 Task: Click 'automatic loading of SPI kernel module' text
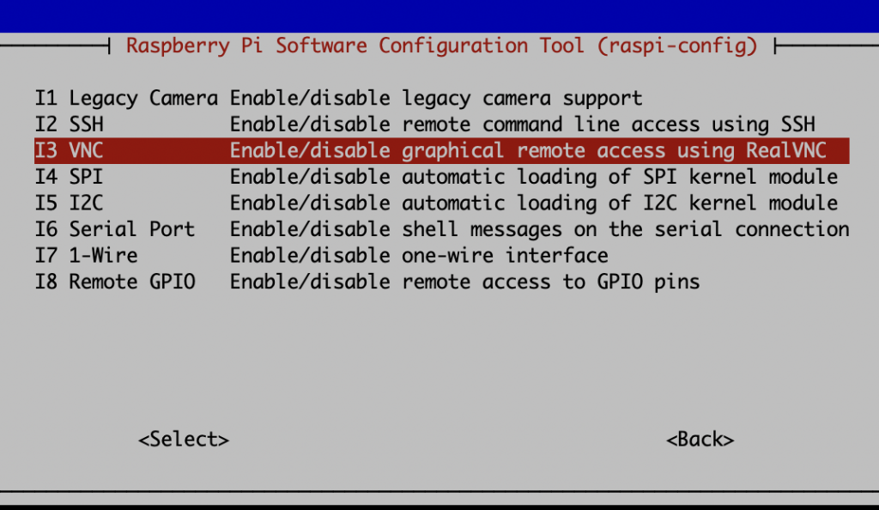click(x=620, y=177)
